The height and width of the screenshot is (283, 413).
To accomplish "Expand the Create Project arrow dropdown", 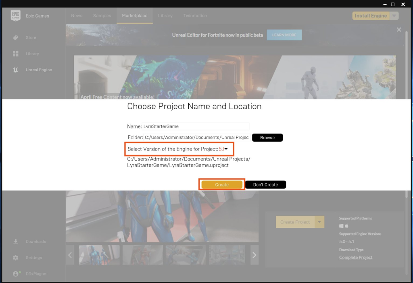I will point(319,222).
